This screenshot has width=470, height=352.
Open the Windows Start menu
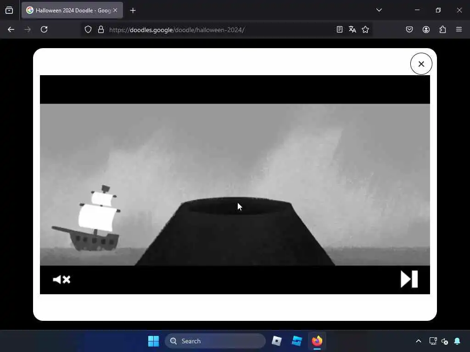coord(153,341)
